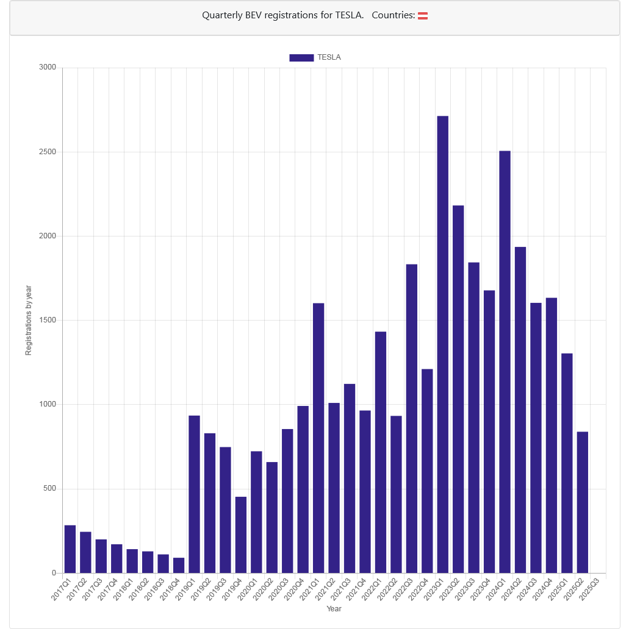Viewport: 629px width, 629px height.
Task: Click the 2021Q1 bar
Action: (318, 438)
